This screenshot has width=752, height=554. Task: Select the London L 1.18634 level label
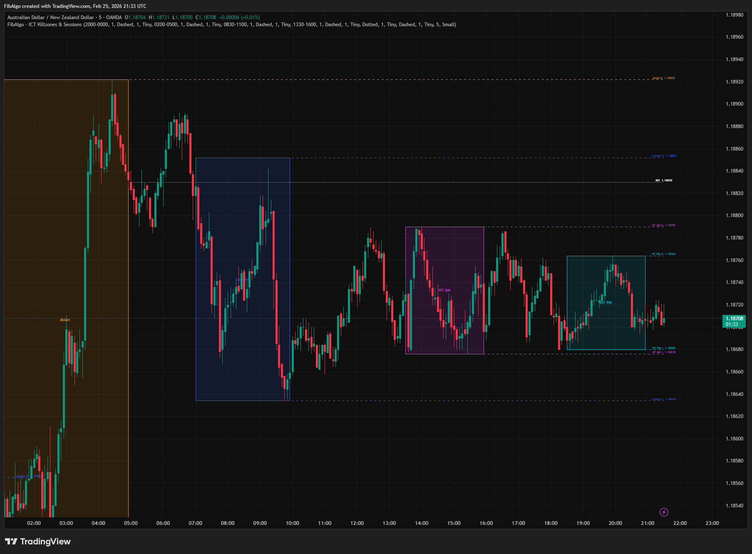pyautogui.click(x=663, y=399)
